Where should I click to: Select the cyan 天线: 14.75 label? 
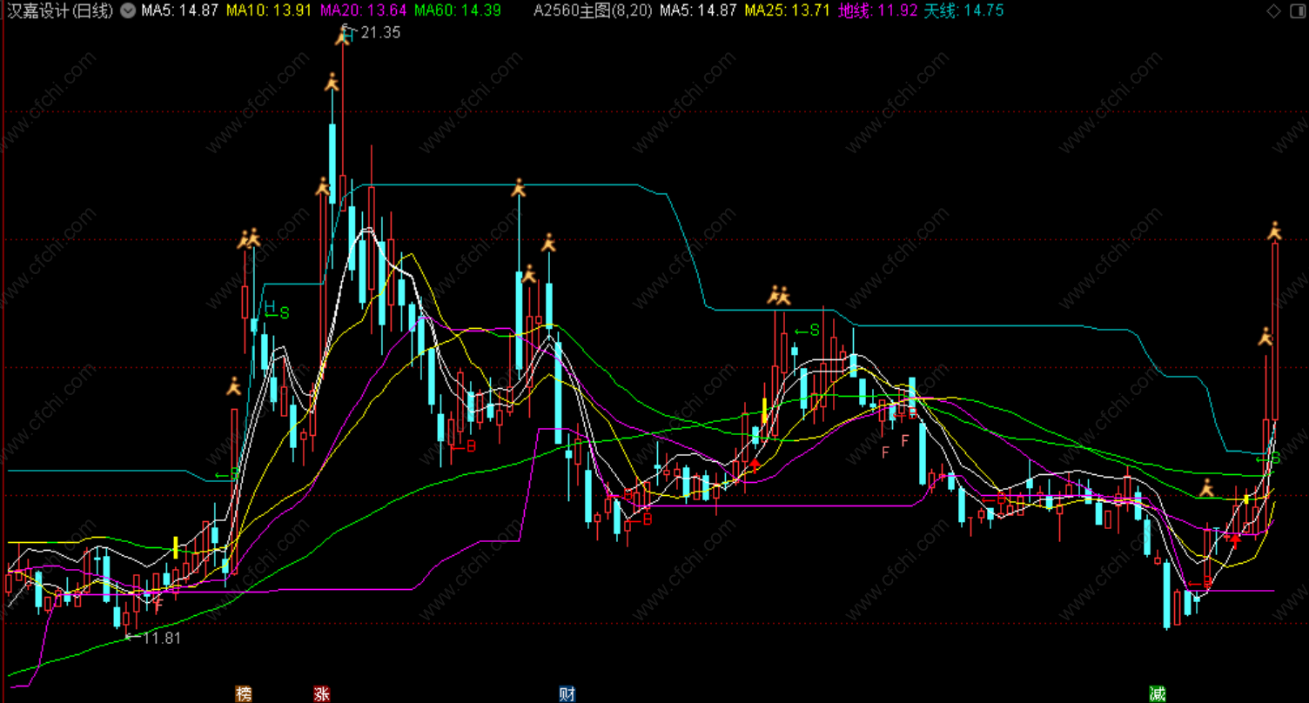click(963, 10)
